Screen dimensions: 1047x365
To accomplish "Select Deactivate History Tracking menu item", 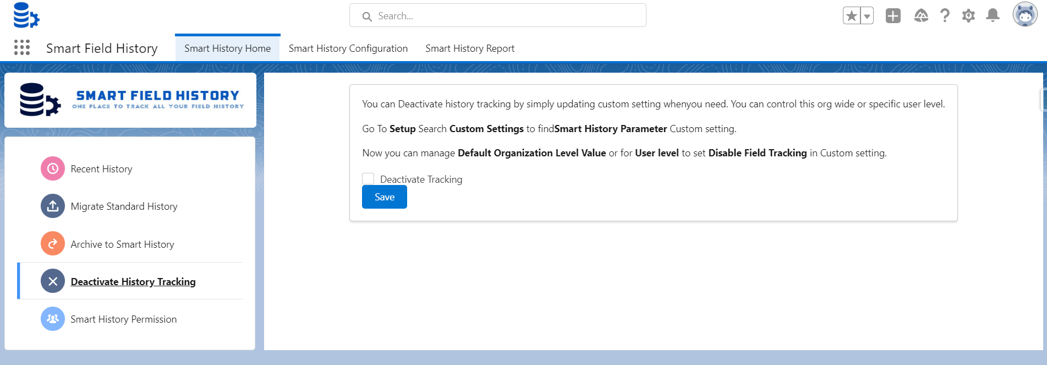I will click(133, 282).
